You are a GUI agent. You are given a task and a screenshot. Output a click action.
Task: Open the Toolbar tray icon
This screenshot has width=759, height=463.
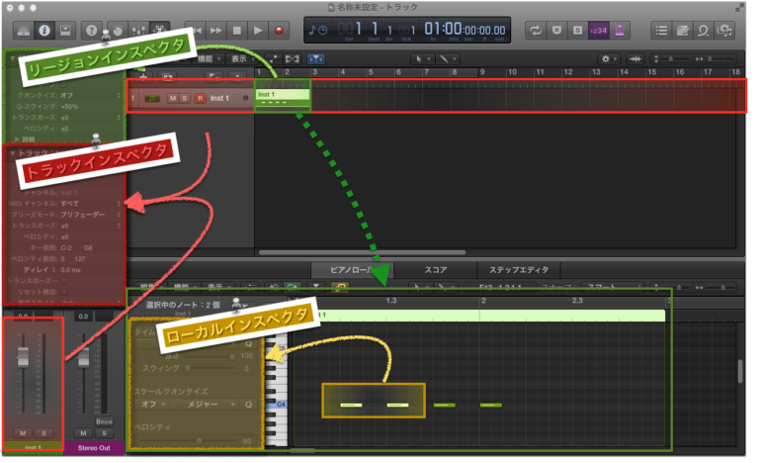(65, 31)
